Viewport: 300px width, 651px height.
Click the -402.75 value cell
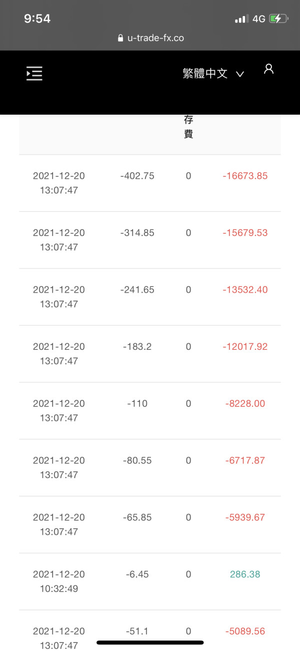[x=137, y=176]
